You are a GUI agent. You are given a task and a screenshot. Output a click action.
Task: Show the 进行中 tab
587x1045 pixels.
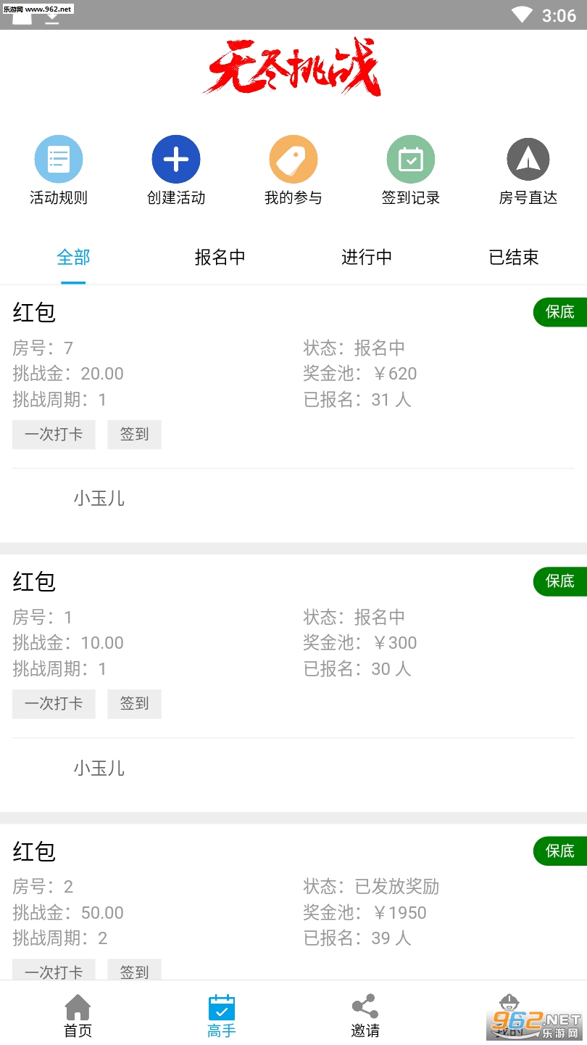coord(367,257)
